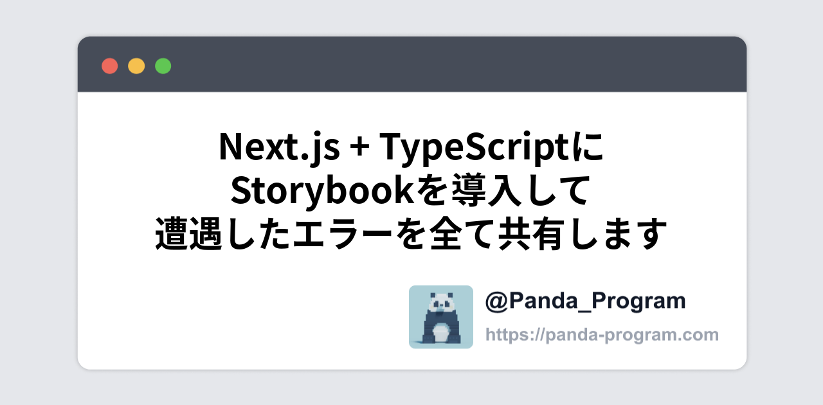823x405 pixels.
Task: Click the red close dot
Action: (110, 66)
